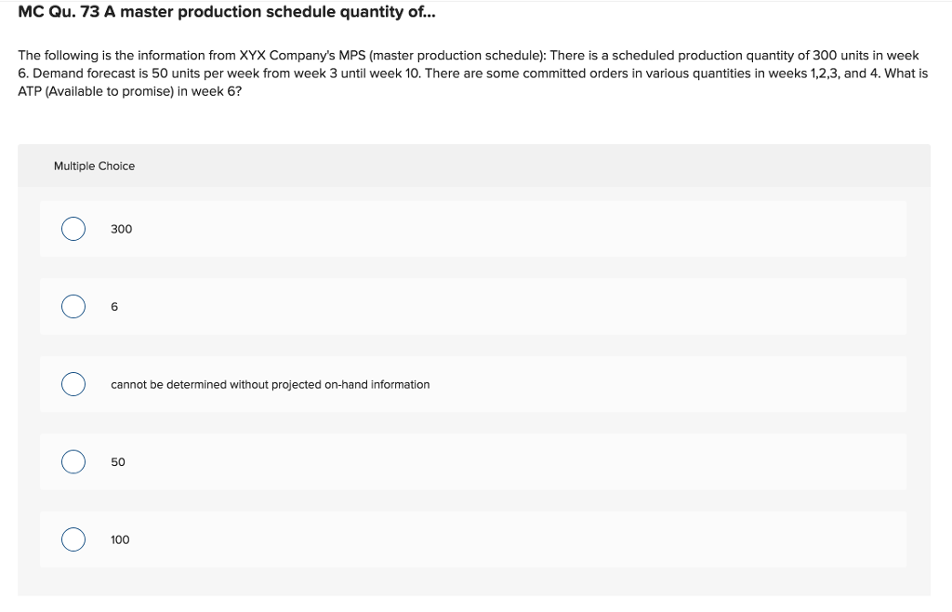The height and width of the screenshot is (612, 952).
Task: Click the 'cannot be determined without projected on-hand information' text
Action: point(270,384)
